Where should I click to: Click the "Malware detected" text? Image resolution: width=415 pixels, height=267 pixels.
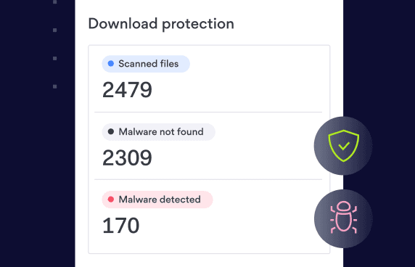[160, 200]
